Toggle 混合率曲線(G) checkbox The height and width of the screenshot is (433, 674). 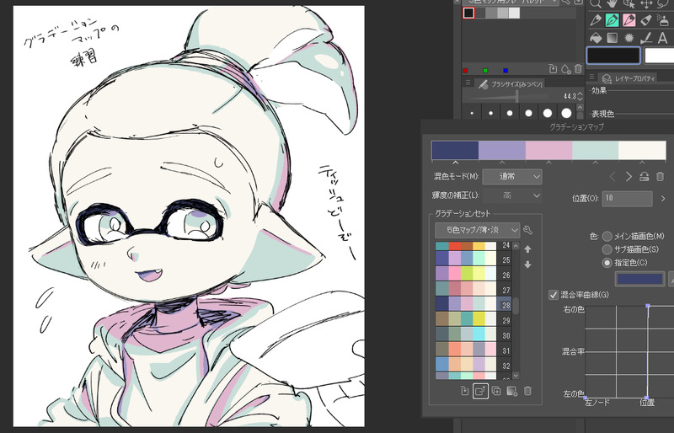point(554,295)
